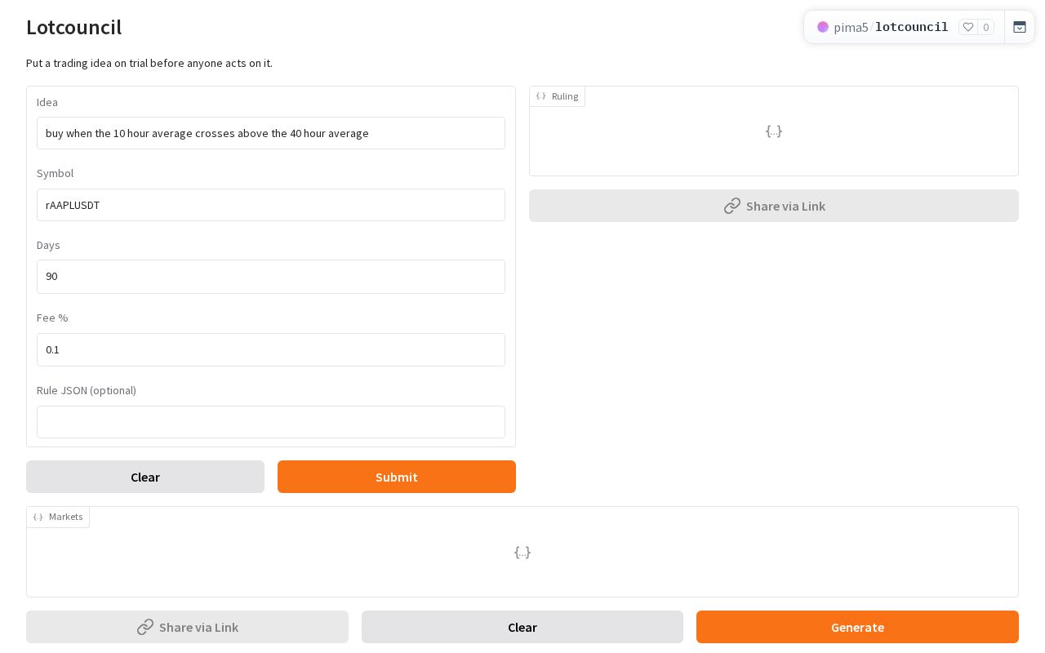Click the 'Idea' label

(x=47, y=102)
